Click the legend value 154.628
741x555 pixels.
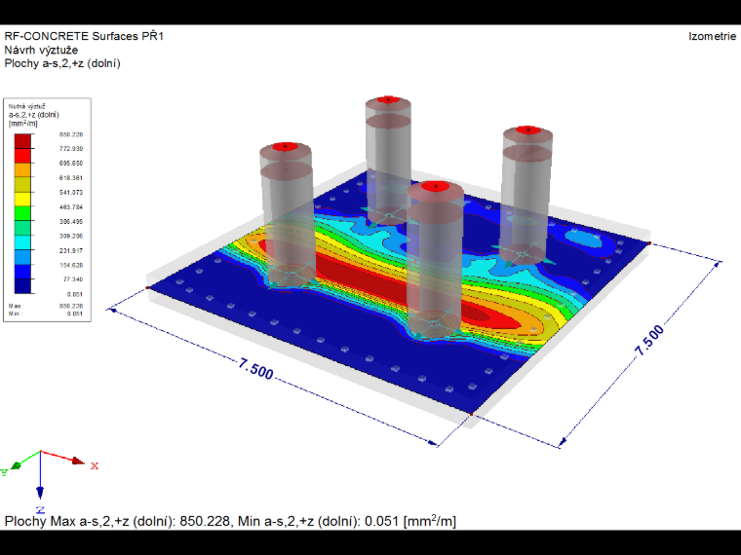pos(71,265)
